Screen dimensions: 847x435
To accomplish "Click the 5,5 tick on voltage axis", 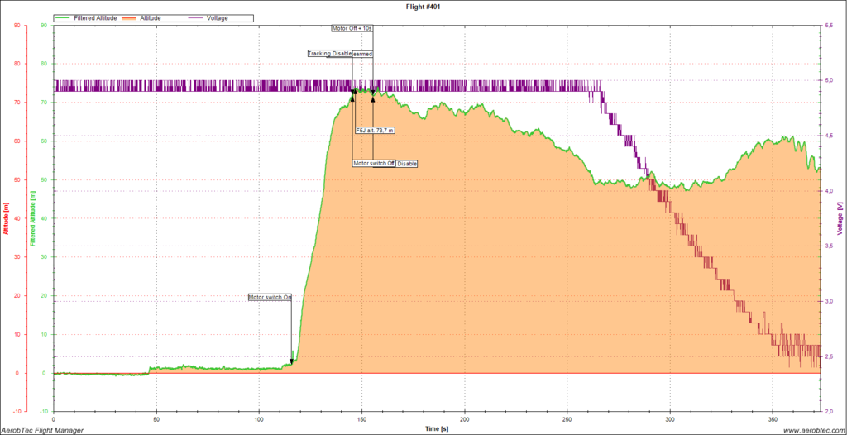I will 828,26.
